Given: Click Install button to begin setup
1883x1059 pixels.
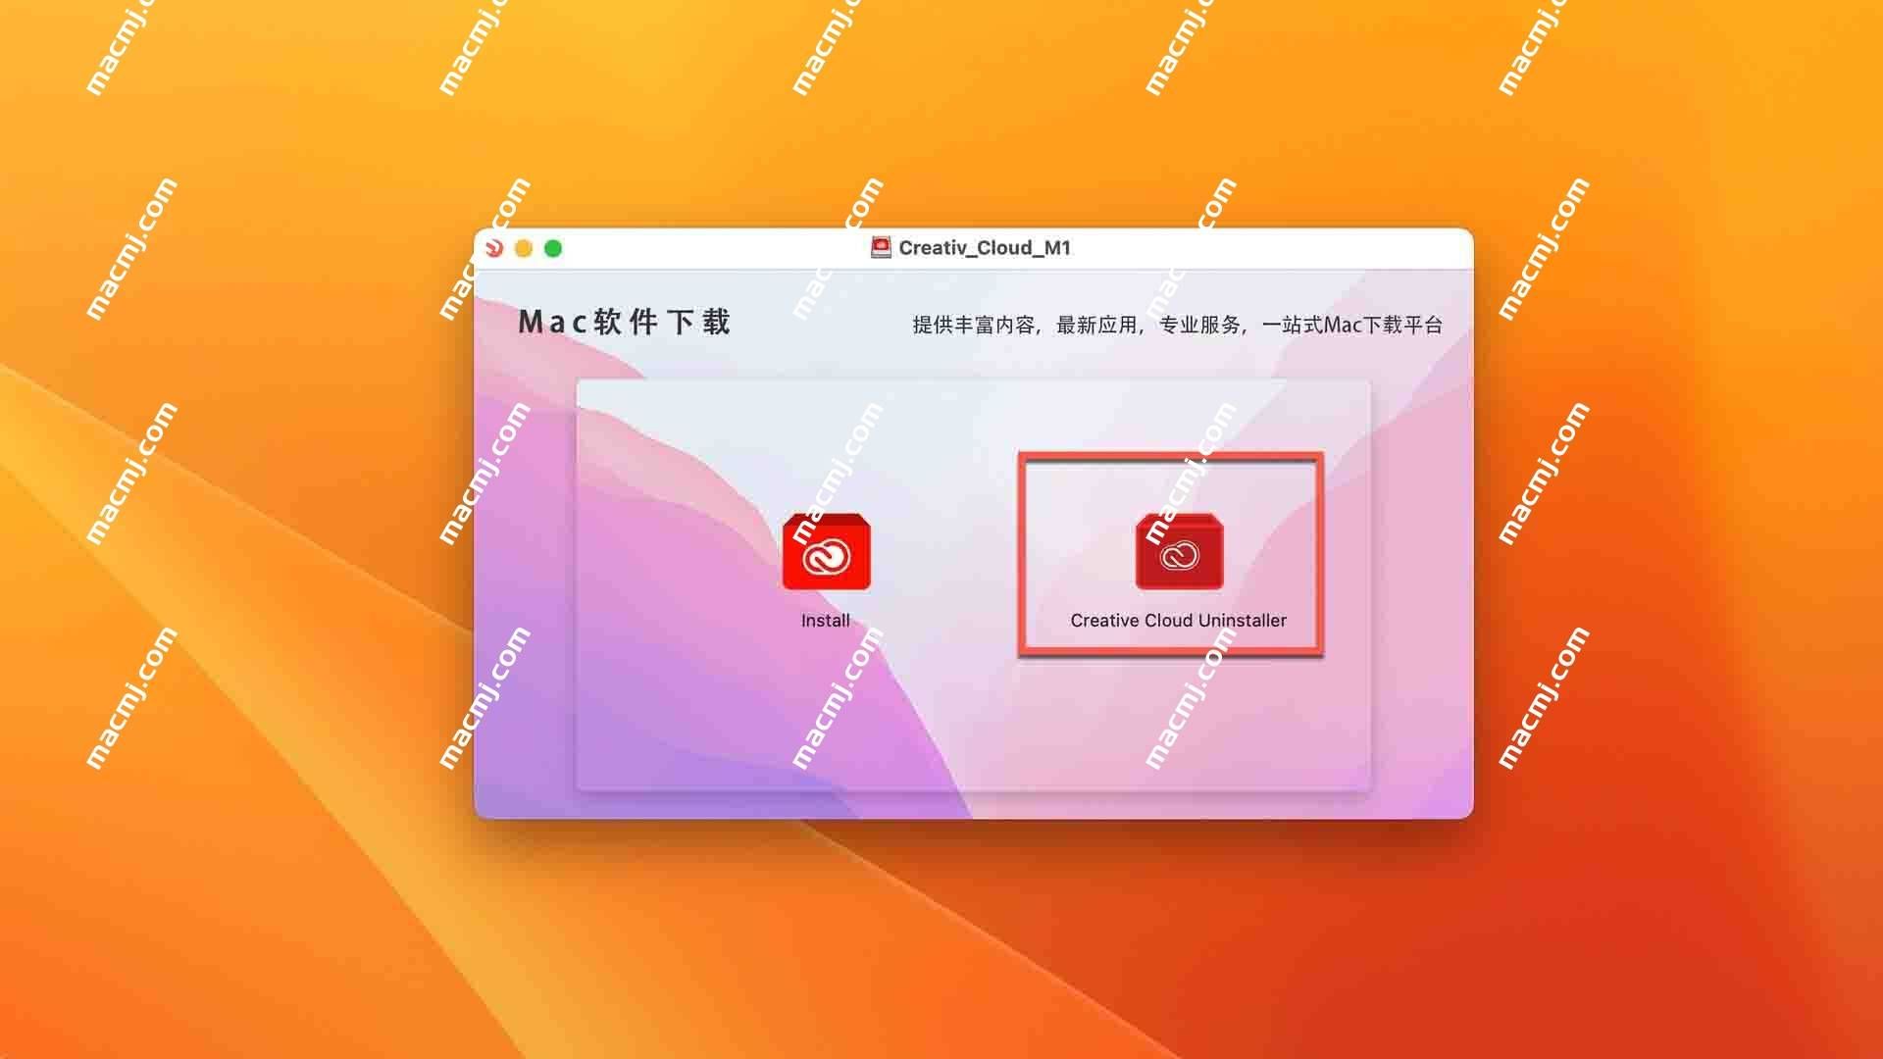Looking at the screenshot, I should click(827, 571).
